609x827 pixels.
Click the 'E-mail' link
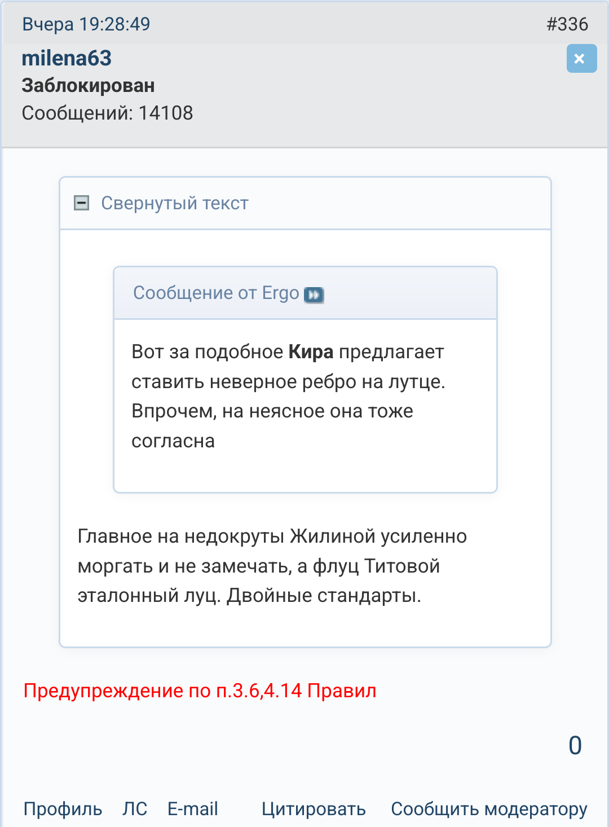192,809
